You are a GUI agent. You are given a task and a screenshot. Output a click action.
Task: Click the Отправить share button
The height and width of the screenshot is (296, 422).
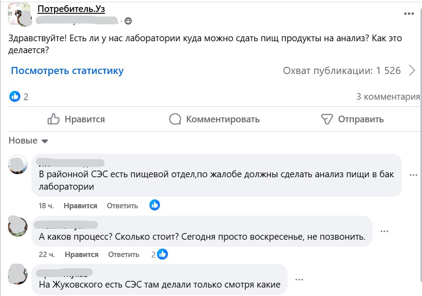[x=352, y=119]
